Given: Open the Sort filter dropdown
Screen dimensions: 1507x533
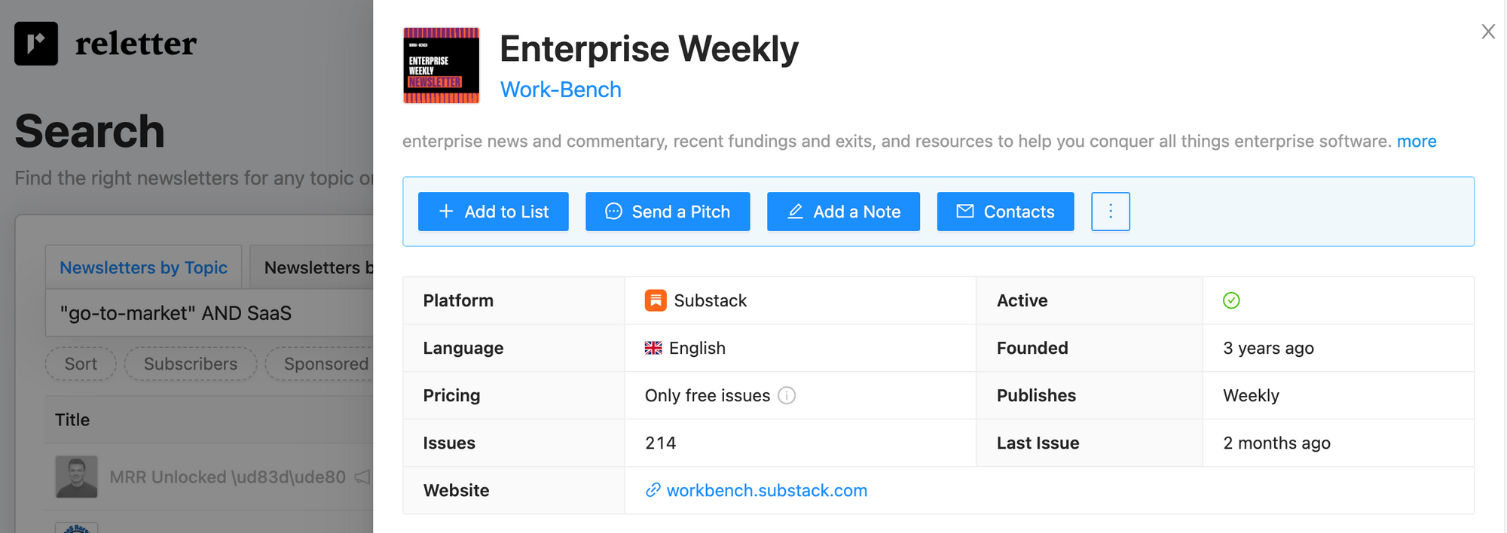Looking at the screenshot, I should [81, 364].
